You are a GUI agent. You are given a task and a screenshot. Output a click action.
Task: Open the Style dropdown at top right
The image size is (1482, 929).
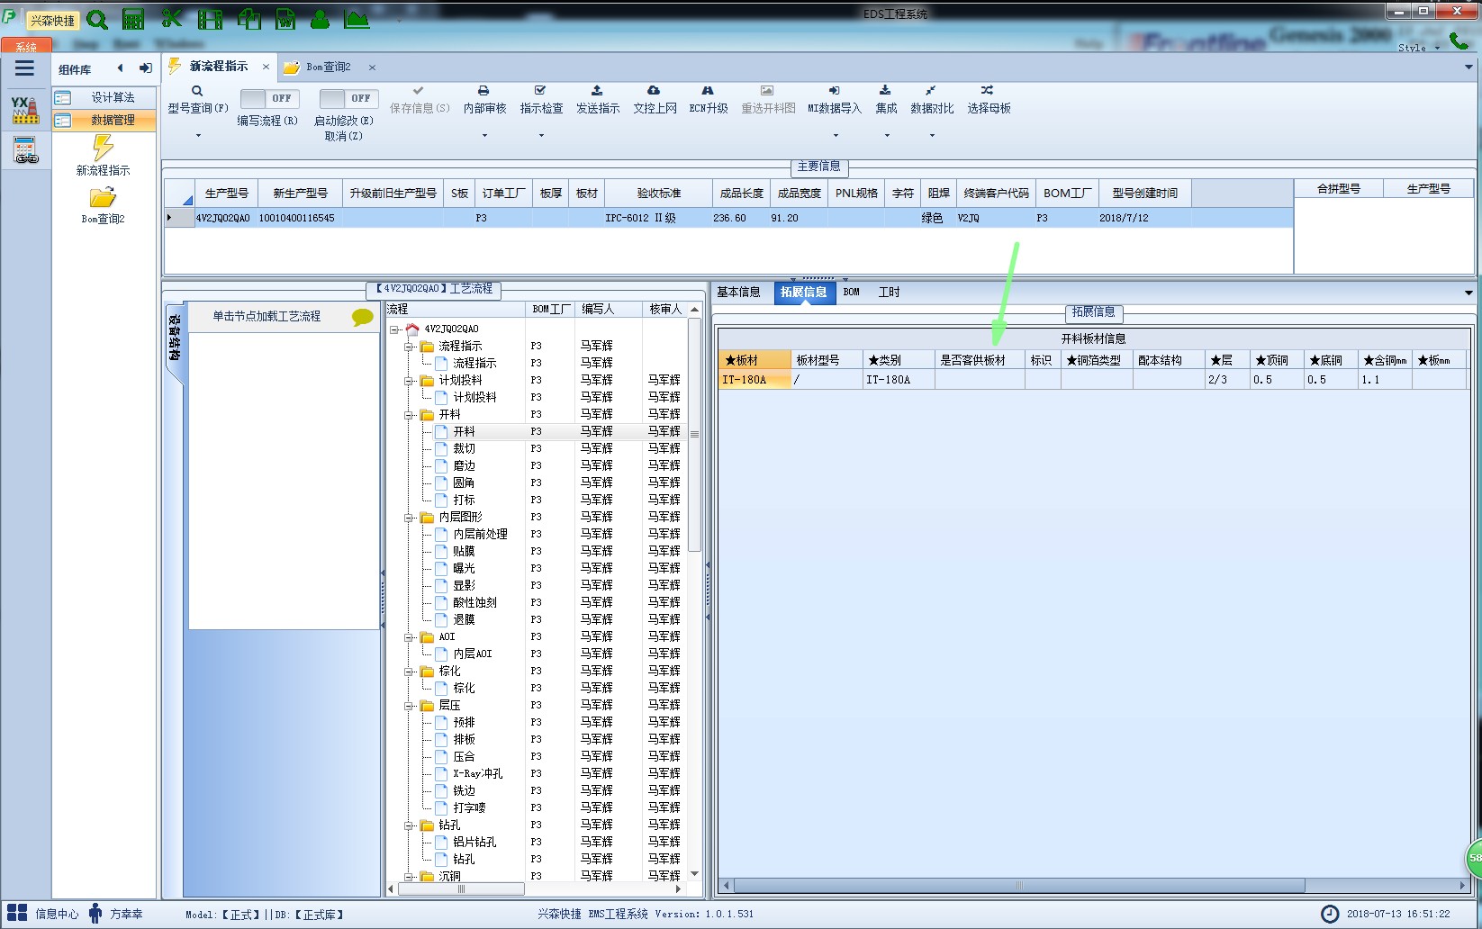tap(1418, 48)
